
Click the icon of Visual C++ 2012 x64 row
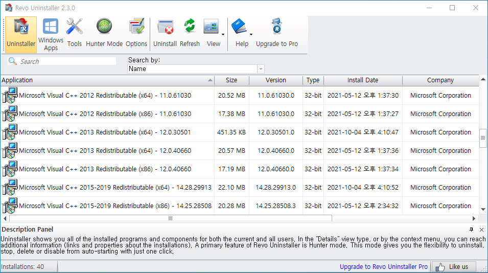[10, 95]
